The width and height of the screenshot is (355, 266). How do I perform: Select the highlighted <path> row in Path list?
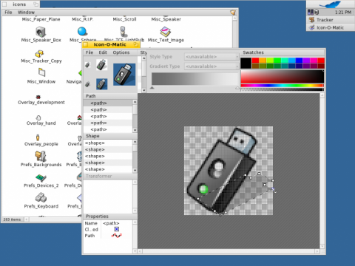pyautogui.click(x=109, y=103)
